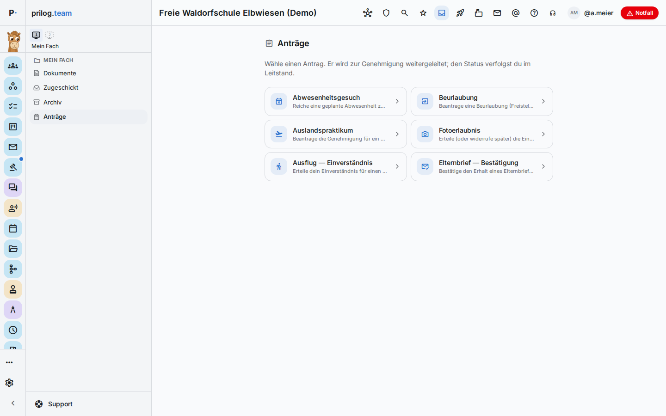Collapse the sidebar with the left chevron
Image resolution: width=666 pixels, height=416 pixels.
click(13, 403)
